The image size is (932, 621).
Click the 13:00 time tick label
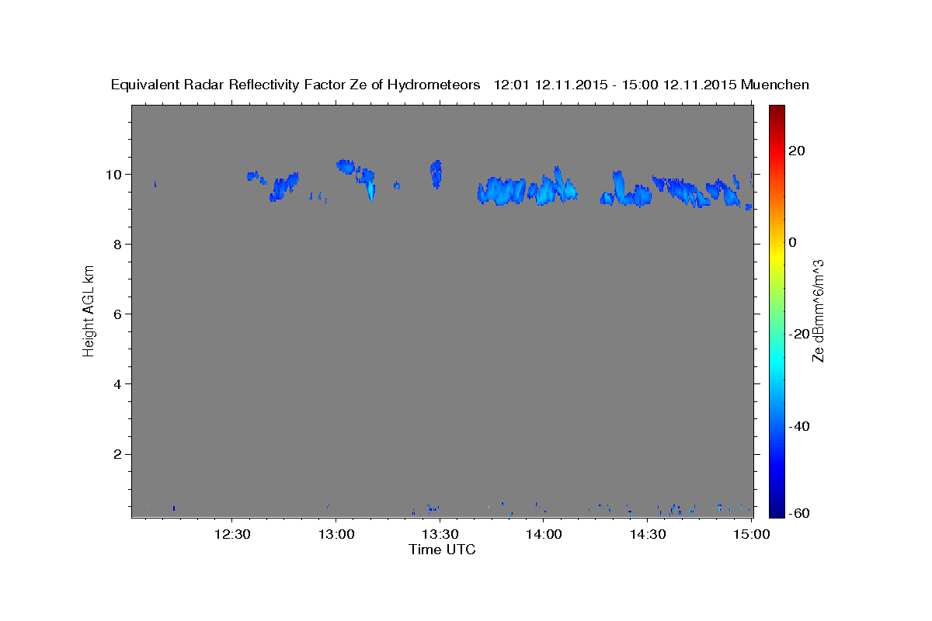pos(336,534)
